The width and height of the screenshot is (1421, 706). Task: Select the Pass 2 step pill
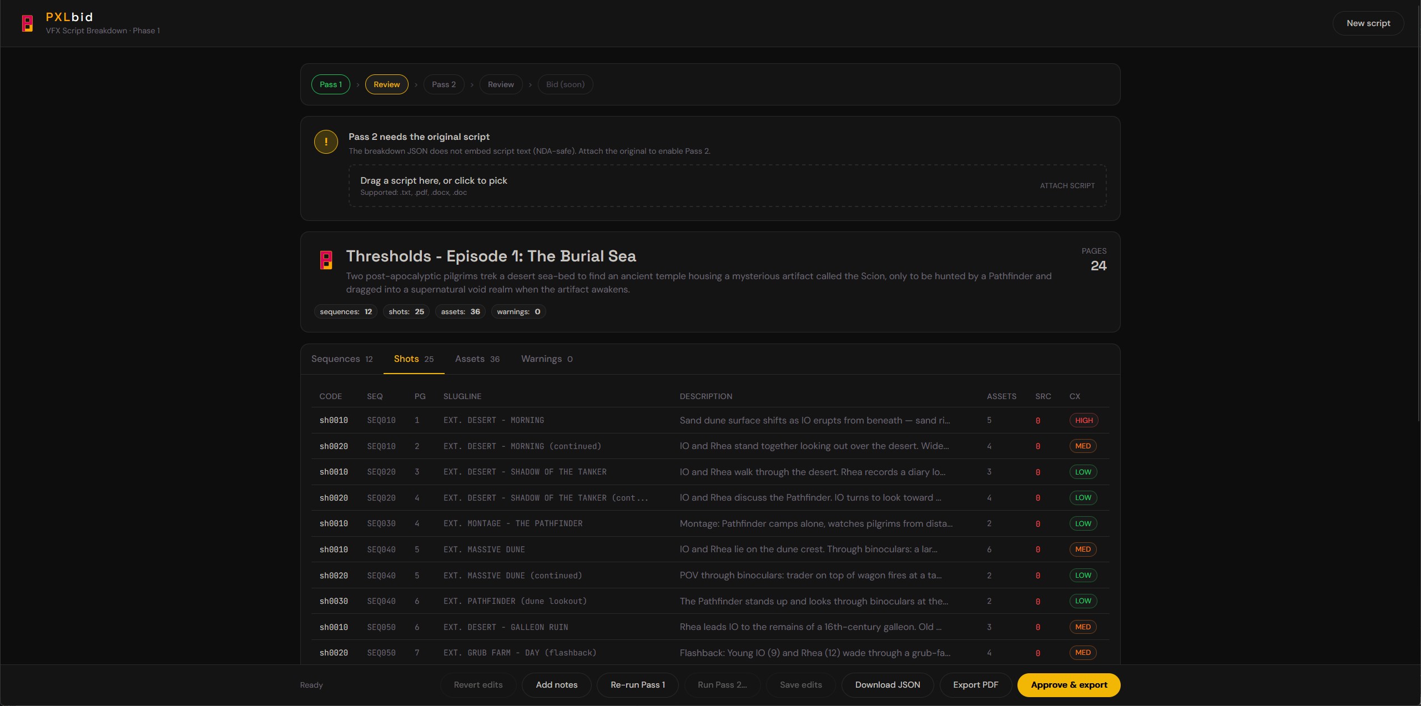[x=444, y=84]
